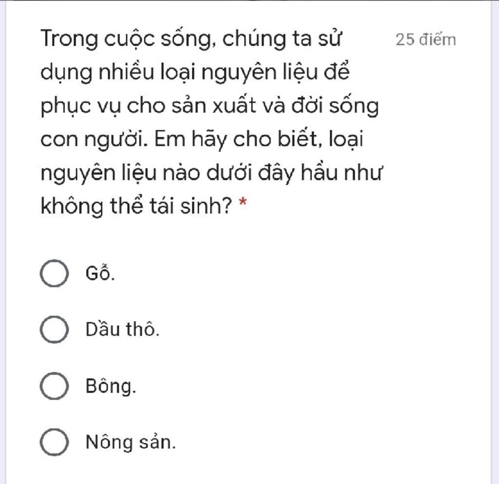The height and width of the screenshot is (484, 499).
Task: Click the red required asterisk
Action: [x=243, y=202]
